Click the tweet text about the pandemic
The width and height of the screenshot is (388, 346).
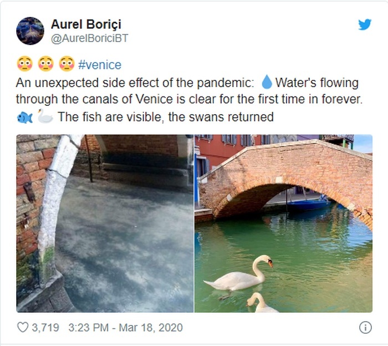coord(190,100)
